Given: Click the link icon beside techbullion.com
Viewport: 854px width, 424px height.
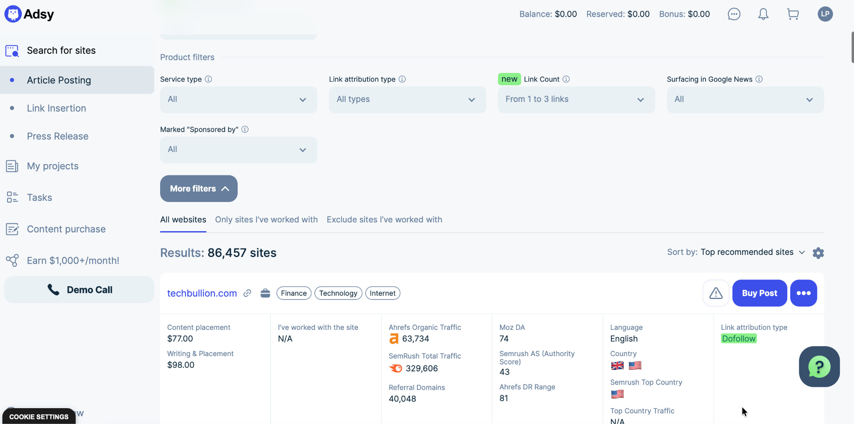Looking at the screenshot, I should point(247,293).
